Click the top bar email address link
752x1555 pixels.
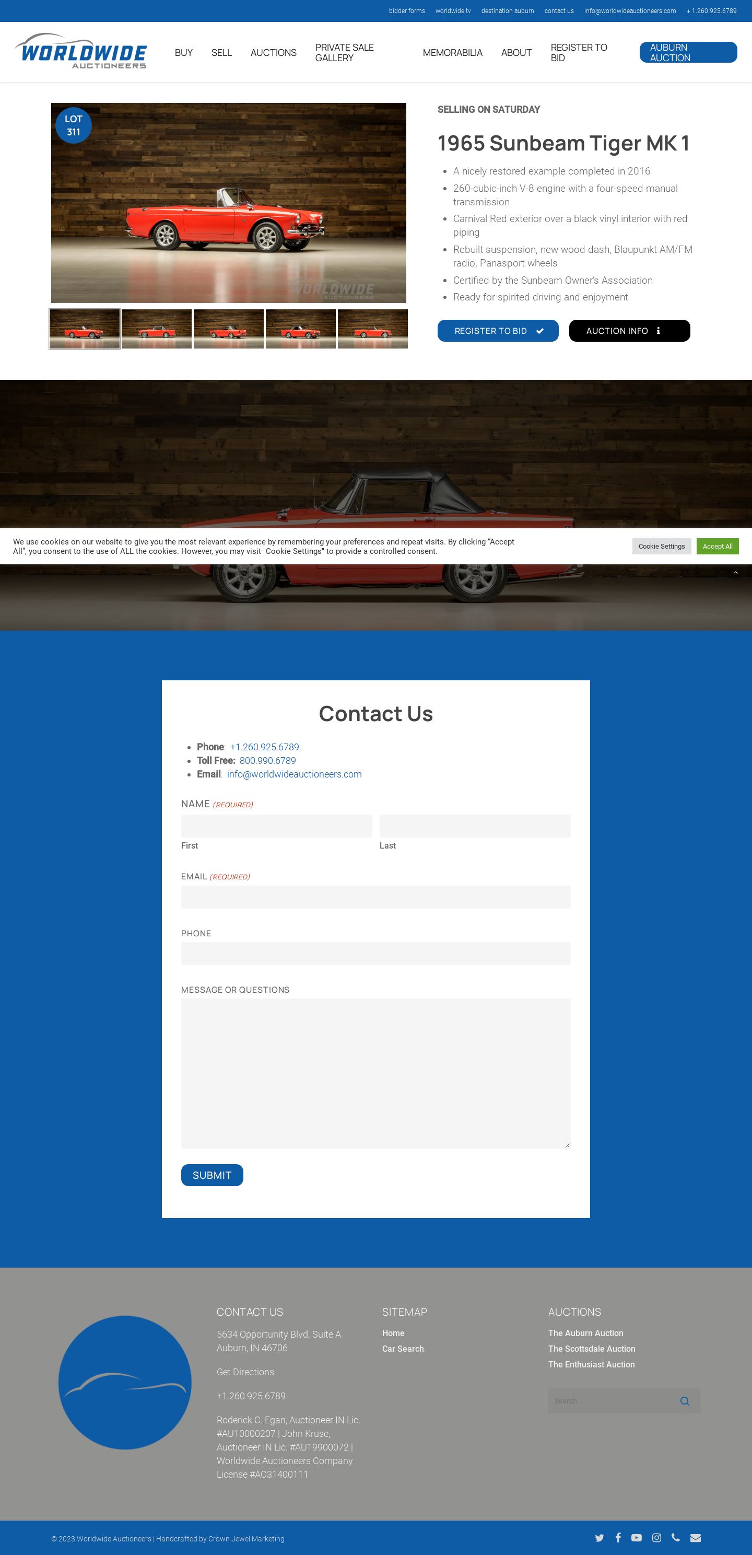pyautogui.click(x=630, y=11)
